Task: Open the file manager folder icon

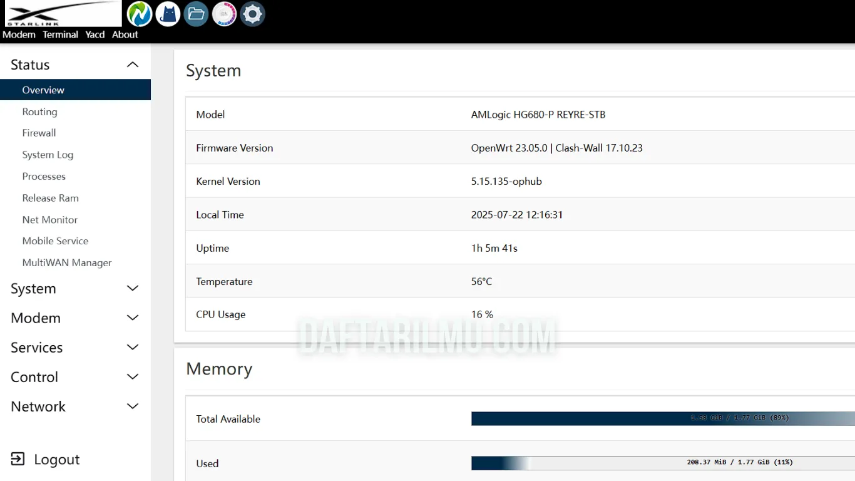Action: click(x=196, y=14)
